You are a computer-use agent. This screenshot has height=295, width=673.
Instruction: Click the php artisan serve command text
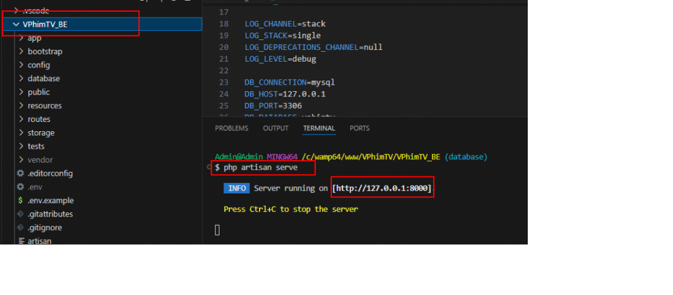(x=260, y=167)
